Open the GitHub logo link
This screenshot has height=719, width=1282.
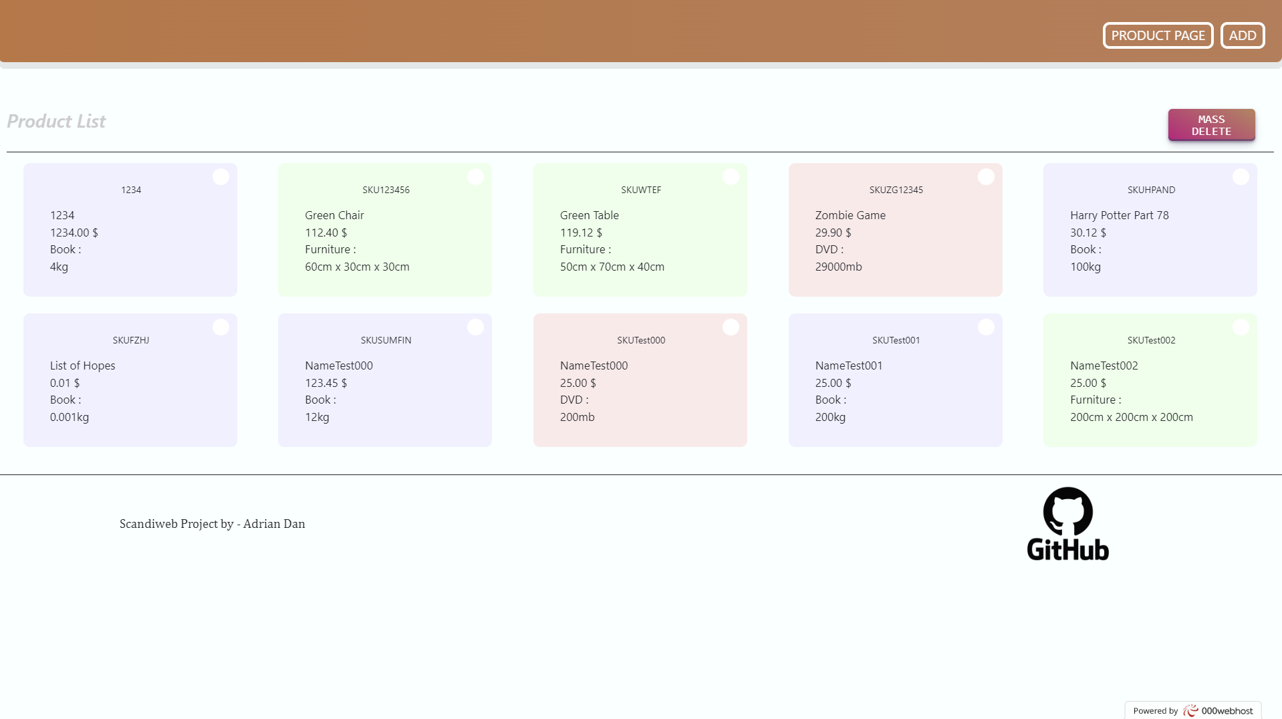pos(1067,524)
